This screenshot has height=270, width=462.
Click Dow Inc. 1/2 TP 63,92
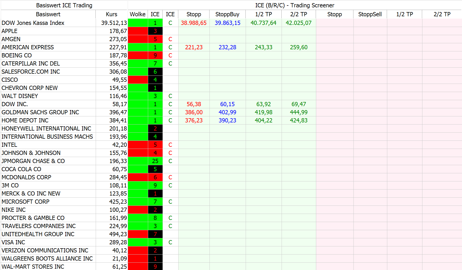(x=264, y=104)
